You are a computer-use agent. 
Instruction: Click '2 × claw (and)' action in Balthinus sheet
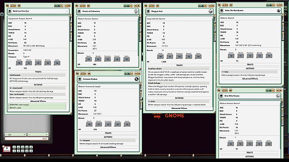pyautogui.click(x=37, y=88)
